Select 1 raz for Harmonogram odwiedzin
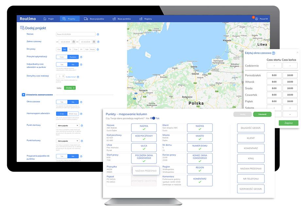The image size is (302, 212). point(62,114)
